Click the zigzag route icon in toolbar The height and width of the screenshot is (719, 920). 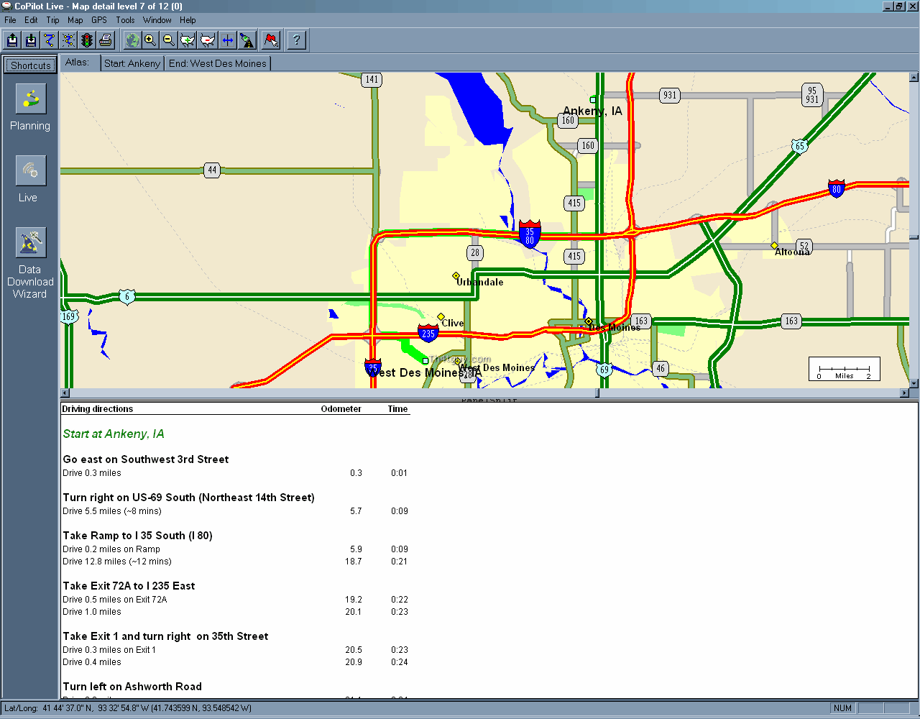[x=50, y=40]
